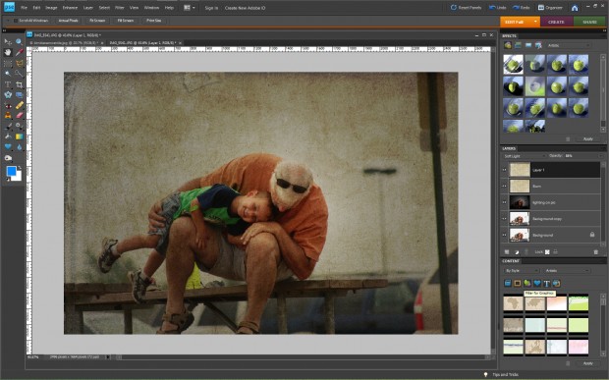Screen dimensions: 609x380
Task: Select the Clone Stamp tool
Action: [x=8, y=116]
